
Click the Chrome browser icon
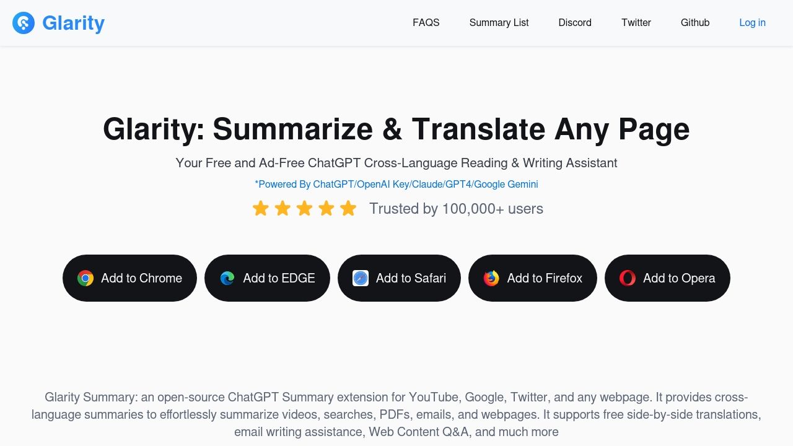[x=85, y=278]
